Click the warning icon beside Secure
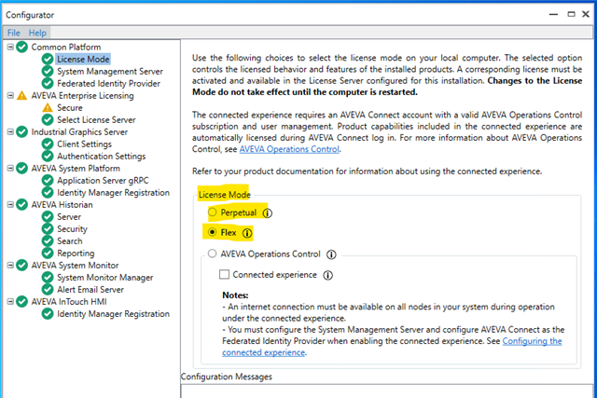597x398 pixels. point(48,107)
